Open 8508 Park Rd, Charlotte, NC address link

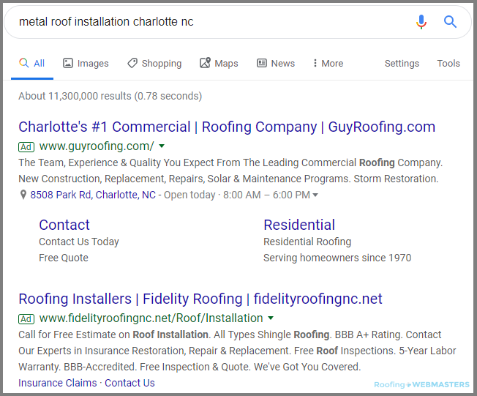(x=93, y=195)
